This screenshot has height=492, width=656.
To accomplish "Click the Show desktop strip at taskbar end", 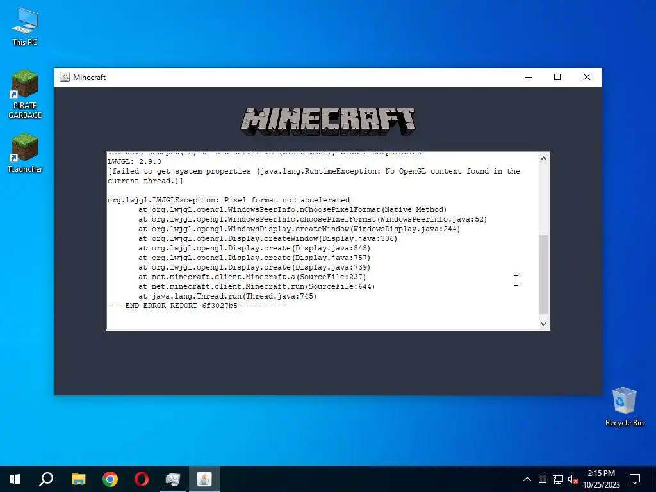I will click(654, 479).
